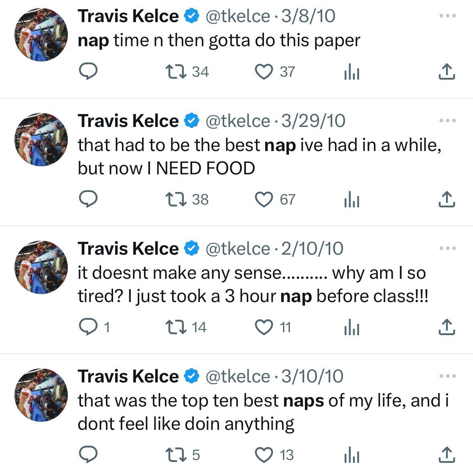Click the analytics icon on the NEED FOOD tweet
Image resolution: width=473 pixels, height=472 pixels.
tap(351, 198)
